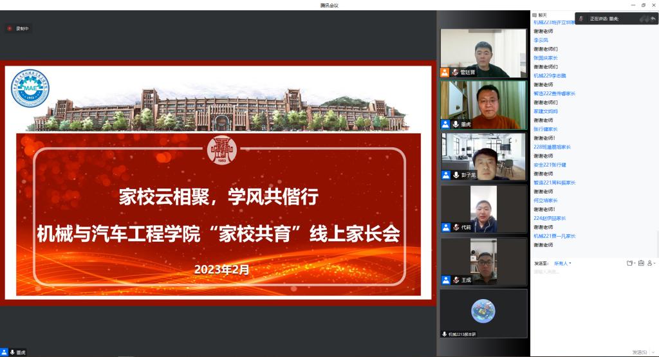Click the chat message input field
Image resolution: width=659 pixels, height=357 pixels.
click(592, 302)
